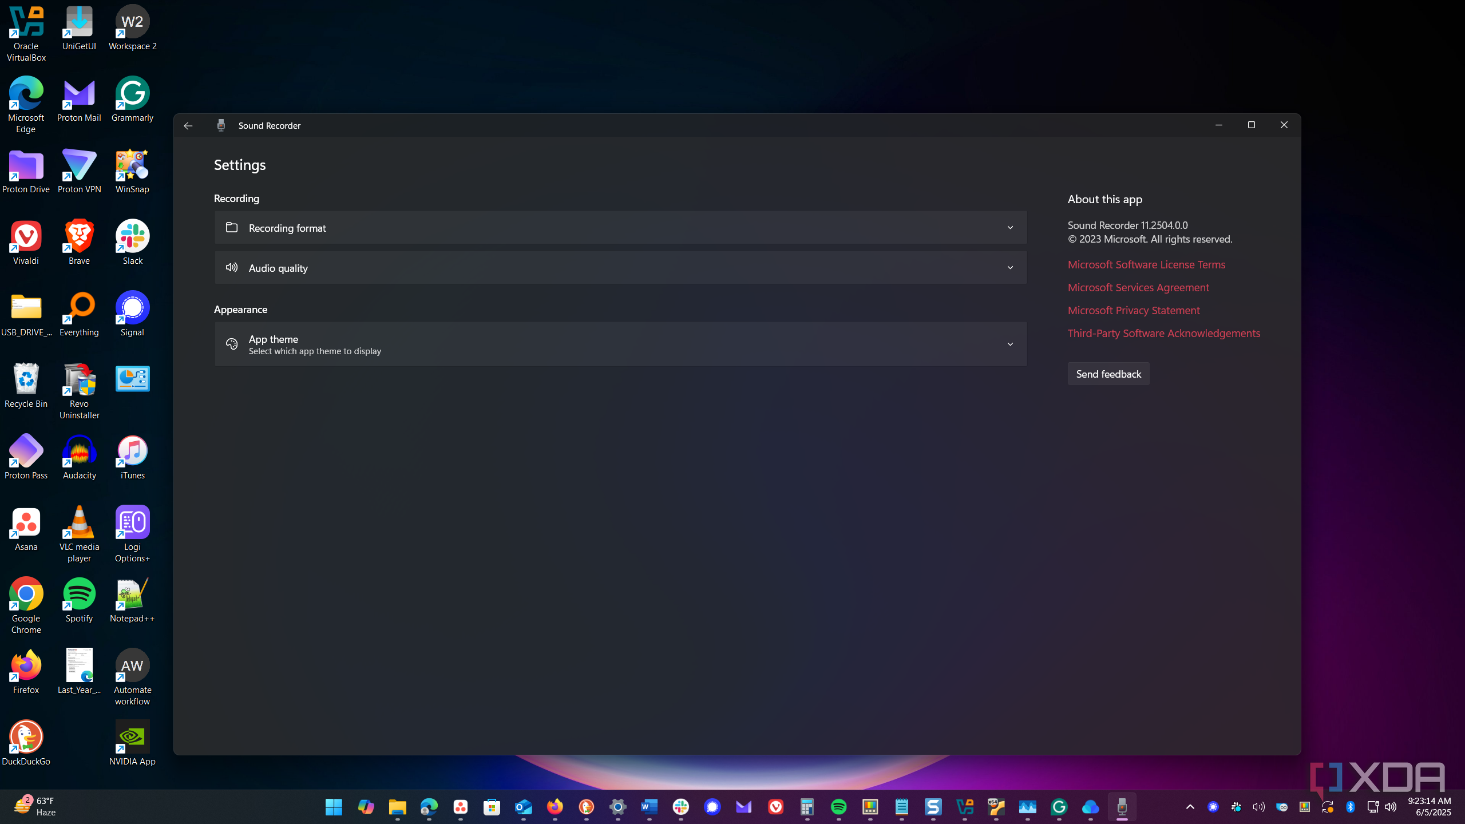
Task: Select the Firefox desktop icon
Action: [26, 671]
